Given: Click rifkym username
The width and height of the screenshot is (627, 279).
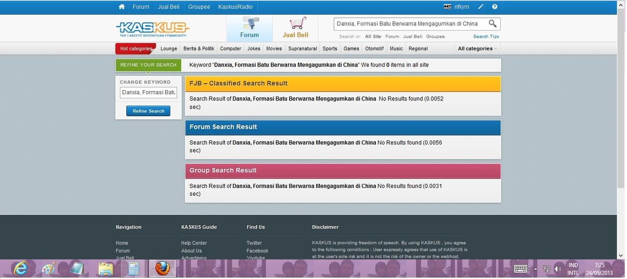Looking at the screenshot, I should (462, 7).
